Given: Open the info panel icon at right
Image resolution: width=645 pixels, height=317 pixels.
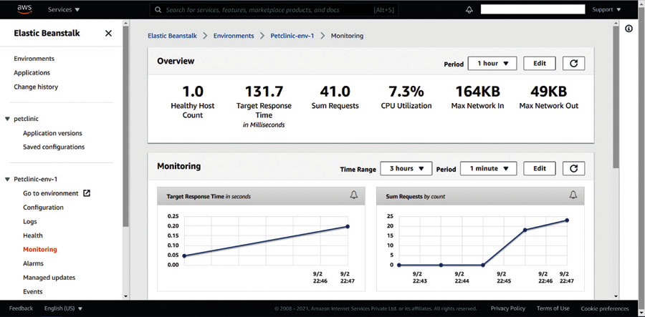Looking at the screenshot, I should point(629,29).
